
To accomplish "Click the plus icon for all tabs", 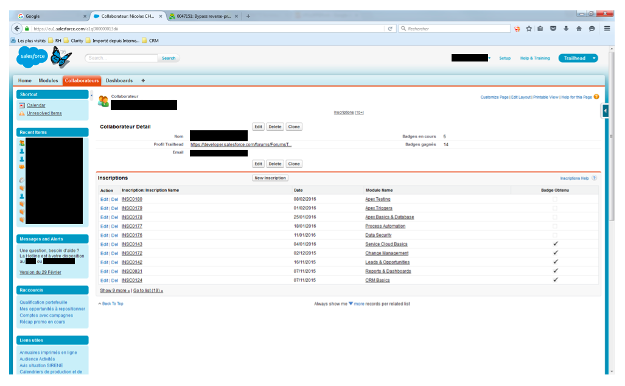I will pyautogui.click(x=143, y=80).
